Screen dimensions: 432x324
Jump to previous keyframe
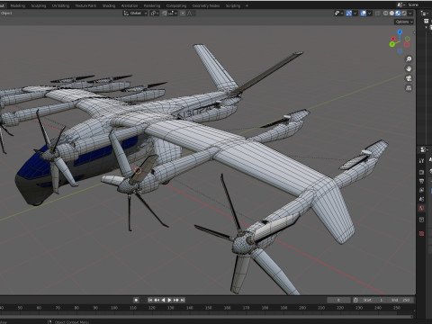(157, 300)
